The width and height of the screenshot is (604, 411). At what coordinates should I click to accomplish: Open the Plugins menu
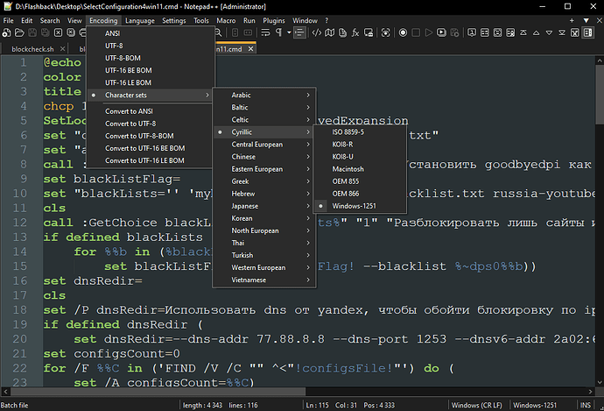point(274,20)
